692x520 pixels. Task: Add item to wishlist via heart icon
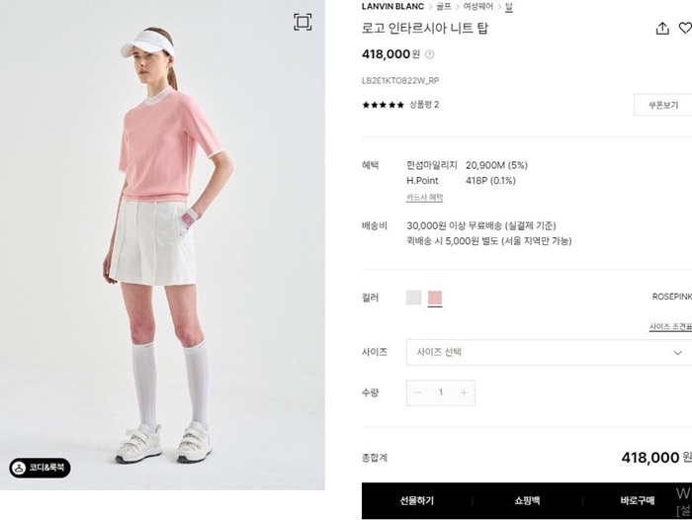685,29
